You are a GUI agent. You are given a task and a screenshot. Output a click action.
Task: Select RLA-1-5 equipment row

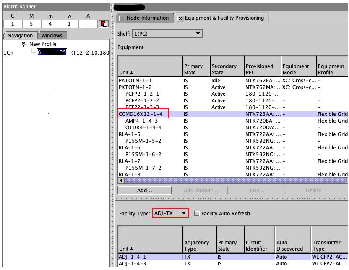233,134
